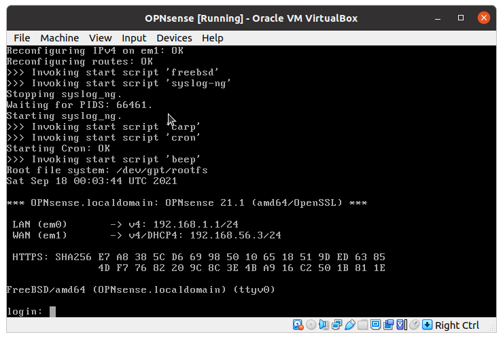Click the 'Root file system: /dev/gpt/rootfs' line
The width and height of the screenshot is (503, 339).
[x=107, y=170]
